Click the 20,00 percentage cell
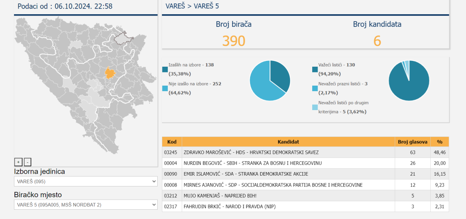The width and height of the screenshot is (466, 219). 440,163
